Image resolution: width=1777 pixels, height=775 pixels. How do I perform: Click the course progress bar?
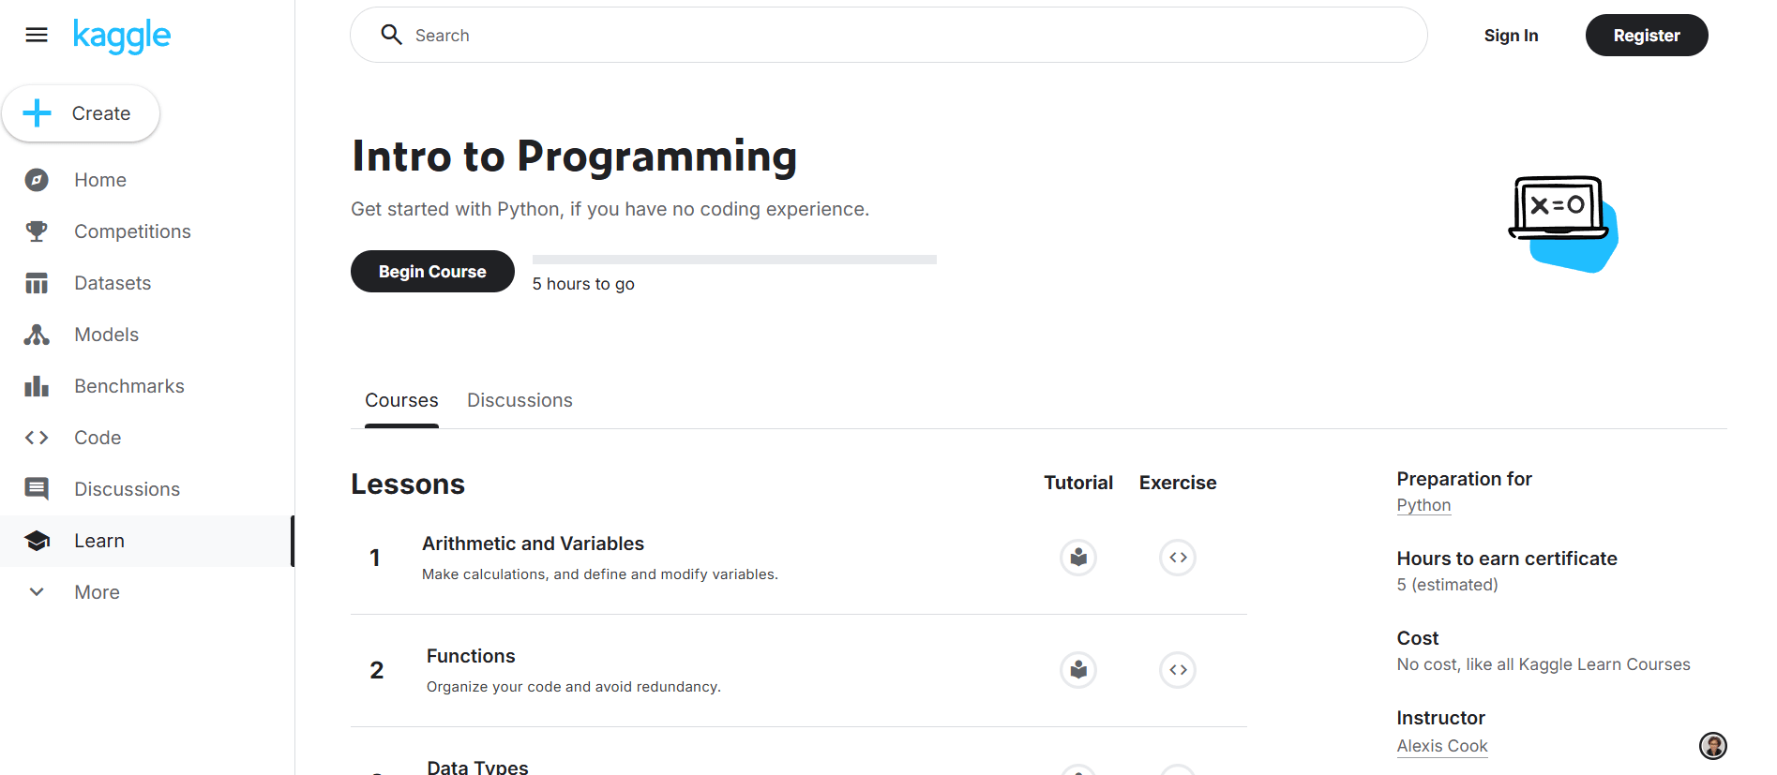(734, 260)
